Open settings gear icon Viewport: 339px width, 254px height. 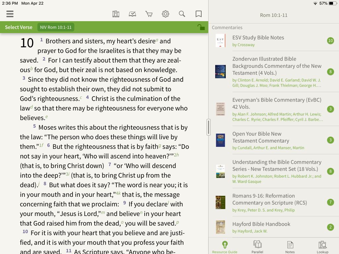point(166,14)
